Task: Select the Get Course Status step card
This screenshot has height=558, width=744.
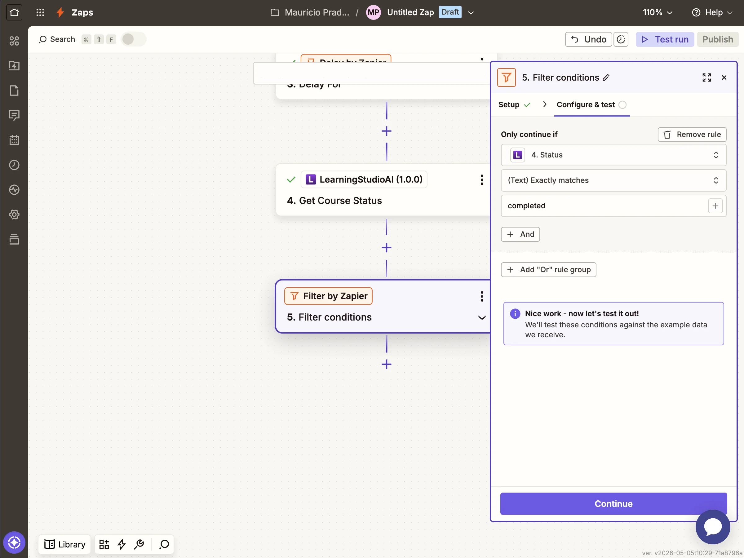Action: 383,190
